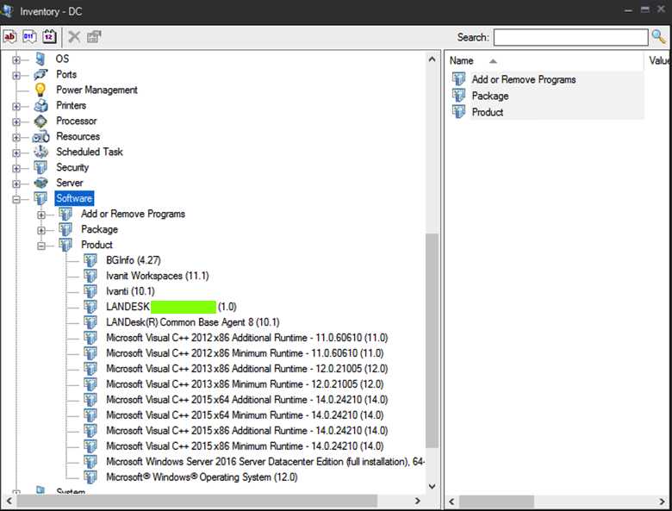Select Windows Server 2016 Datacenter Edition entry

pyautogui.click(x=265, y=462)
